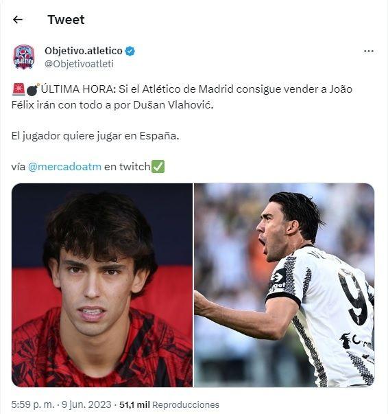Open the Objetivo.atletico profile avatar

click(24, 57)
